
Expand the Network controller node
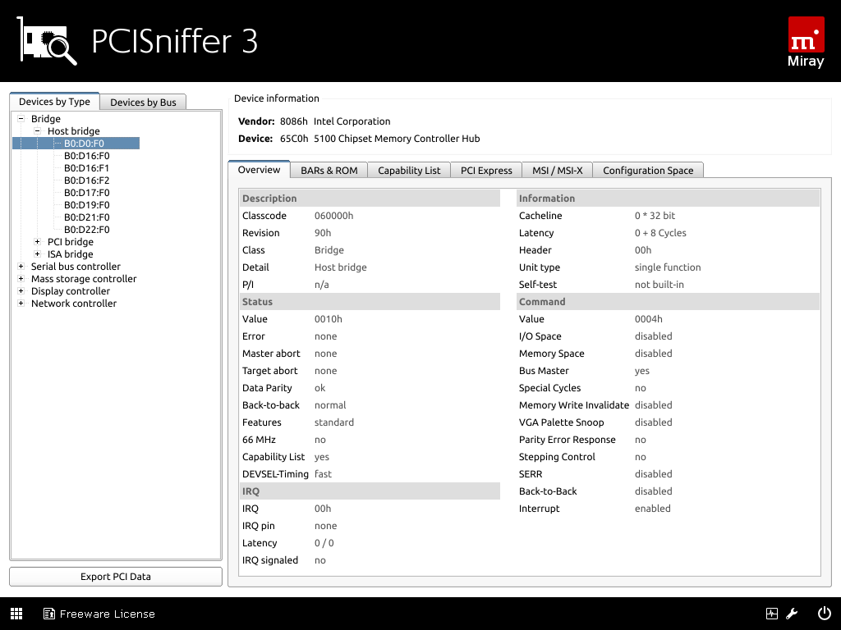tap(21, 304)
